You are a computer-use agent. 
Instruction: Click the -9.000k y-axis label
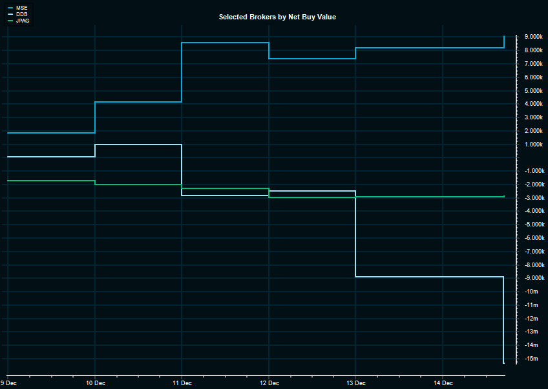pyautogui.click(x=532, y=278)
